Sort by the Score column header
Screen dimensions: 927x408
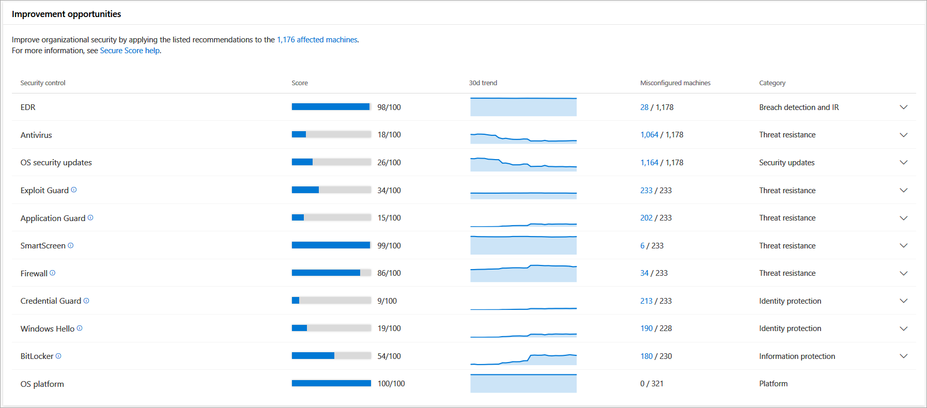[x=300, y=83]
